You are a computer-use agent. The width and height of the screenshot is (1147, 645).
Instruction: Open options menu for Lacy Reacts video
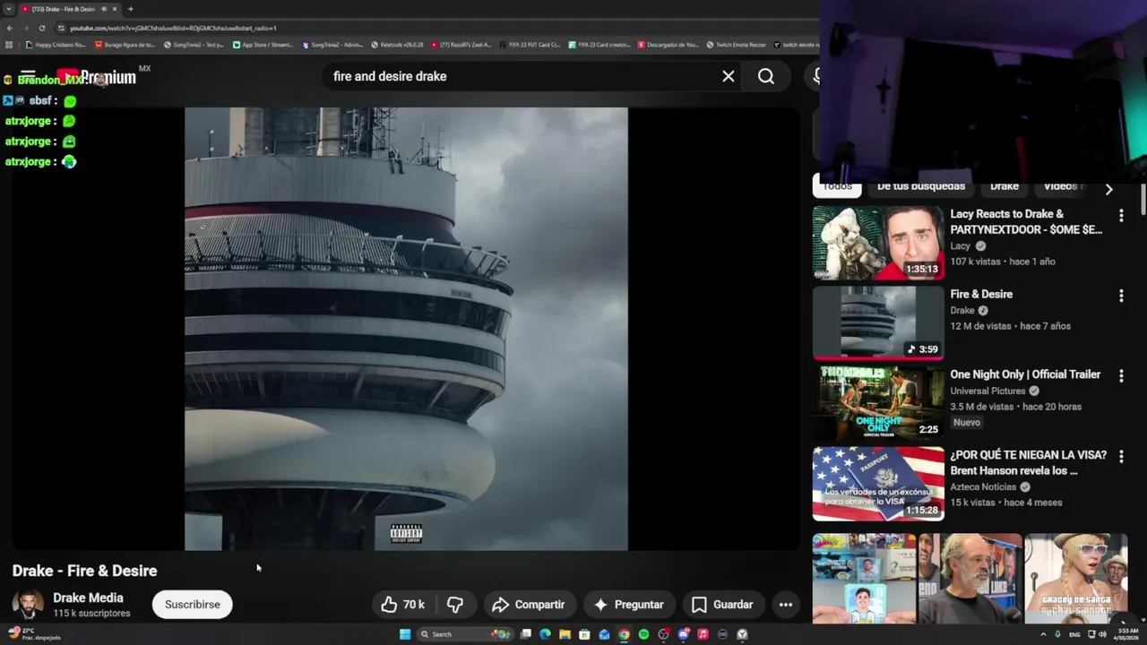click(x=1121, y=215)
